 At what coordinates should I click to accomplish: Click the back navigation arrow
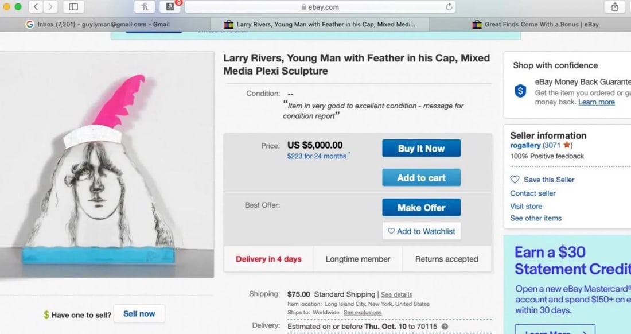pos(36,7)
